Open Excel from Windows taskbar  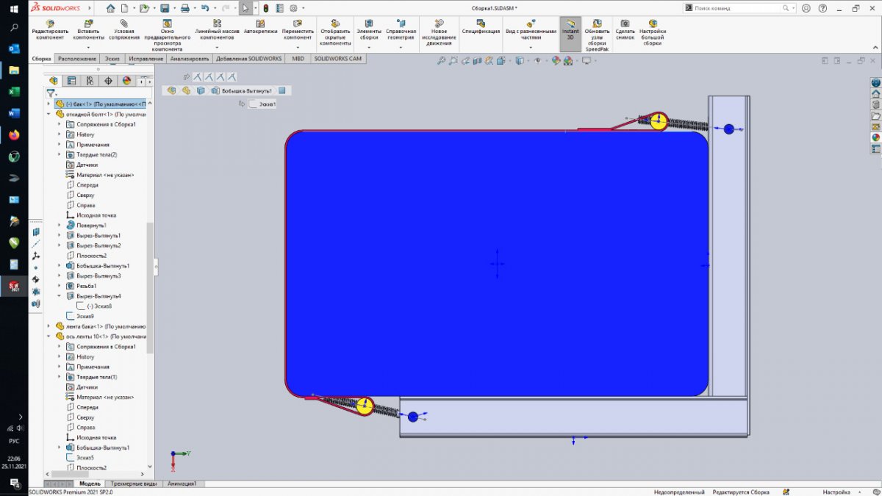(x=14, y=92)
